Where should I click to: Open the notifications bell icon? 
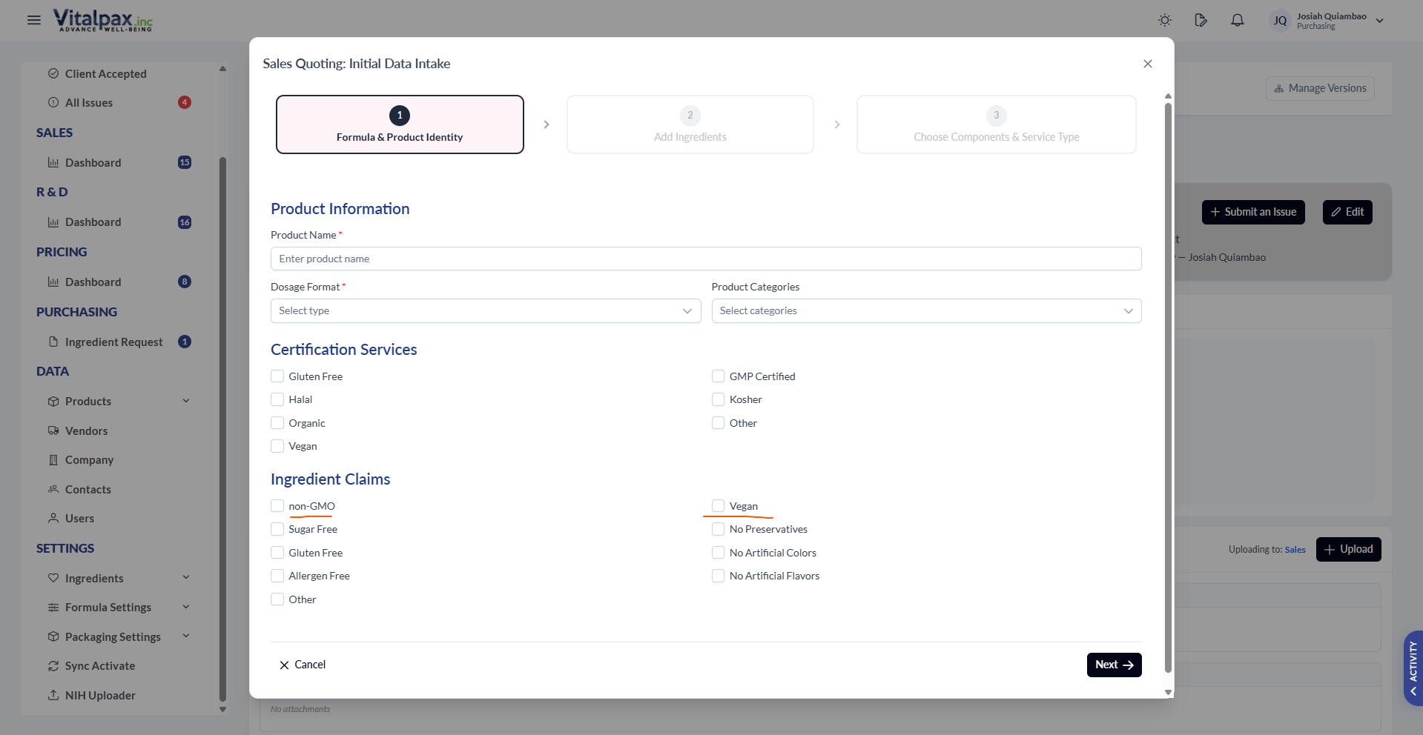click(x=1237, y=20)
